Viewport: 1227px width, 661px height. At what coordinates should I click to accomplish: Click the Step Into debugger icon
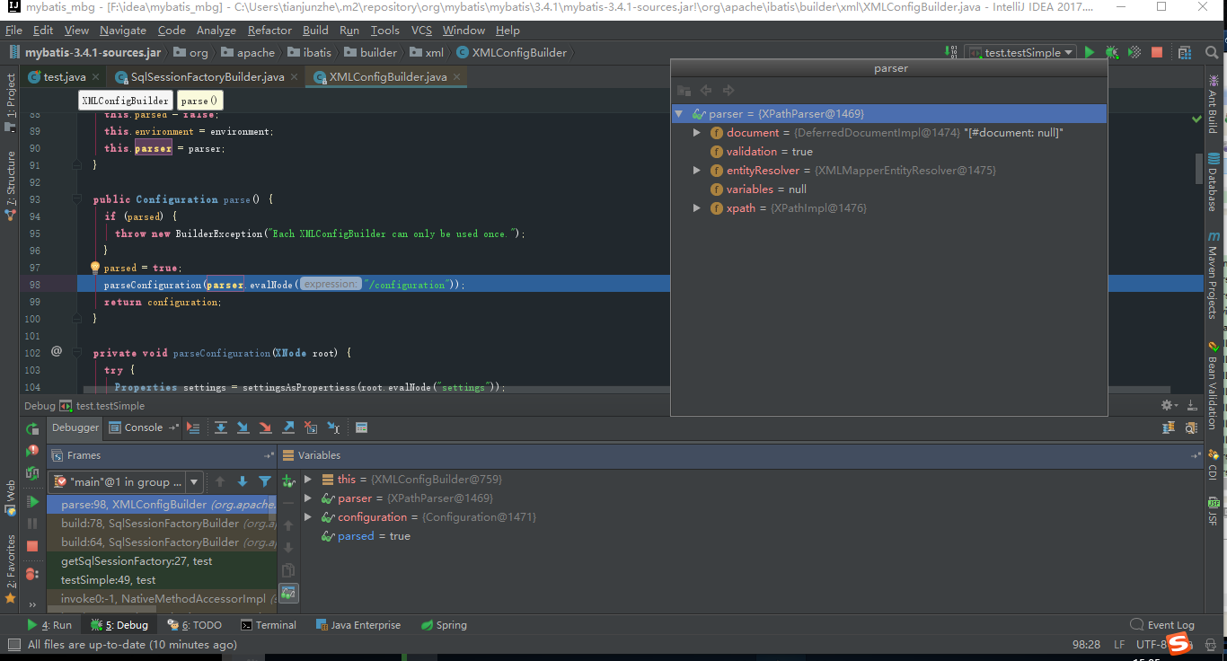[x=243, y=427]
